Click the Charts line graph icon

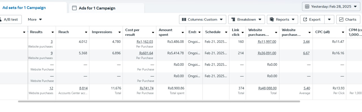(x=341, y=19)
